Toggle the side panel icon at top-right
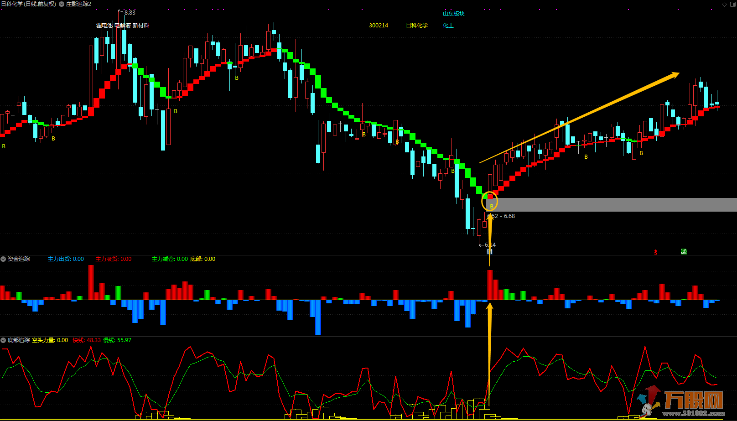This screenshot has height=421, width=737. [732, 4]
